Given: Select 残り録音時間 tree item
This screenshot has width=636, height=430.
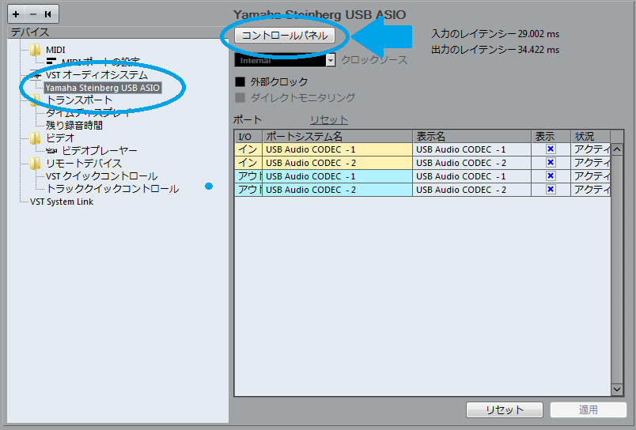Looking at the screenshot, I should pos(74,125).
